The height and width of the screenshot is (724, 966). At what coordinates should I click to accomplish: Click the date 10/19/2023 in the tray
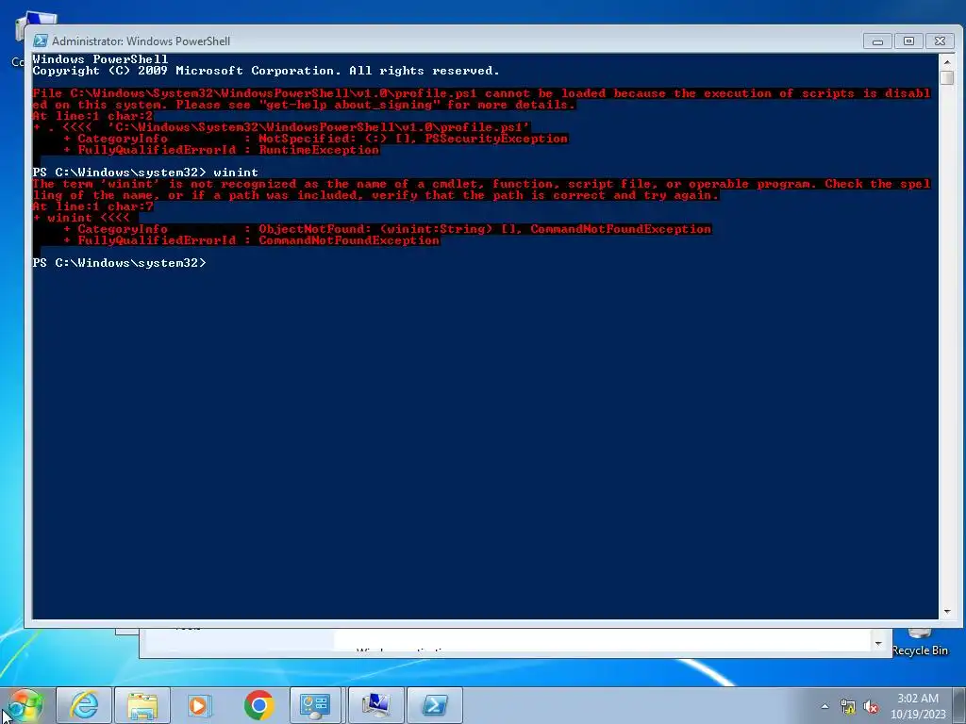click(918, 715)
